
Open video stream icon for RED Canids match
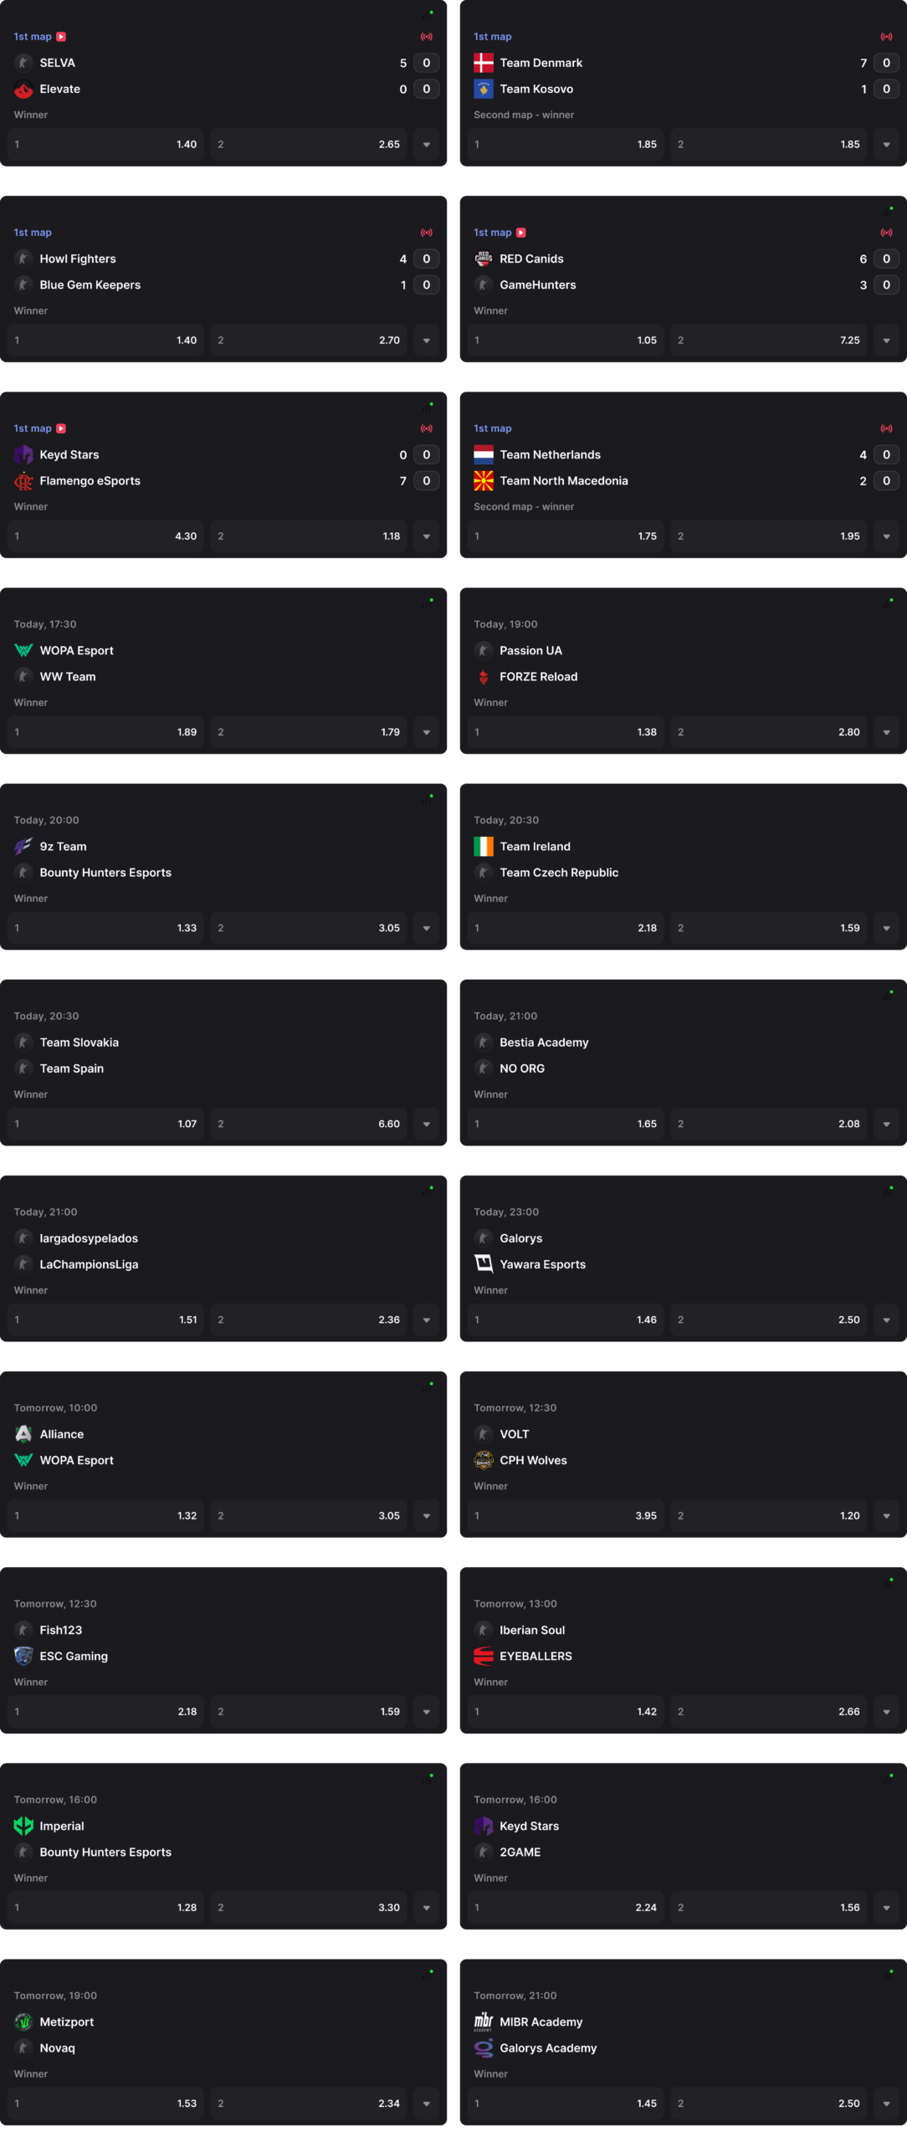coord(521,233)
